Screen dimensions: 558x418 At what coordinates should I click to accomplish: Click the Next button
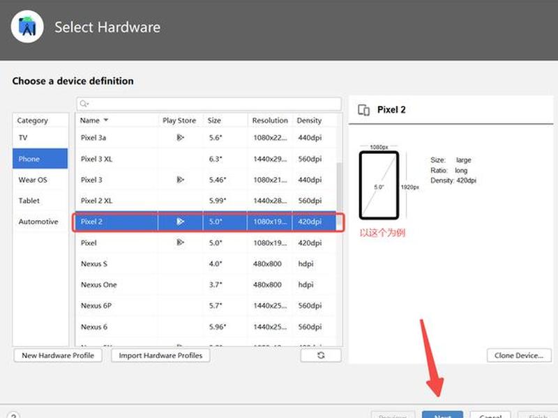coord(442,415)
